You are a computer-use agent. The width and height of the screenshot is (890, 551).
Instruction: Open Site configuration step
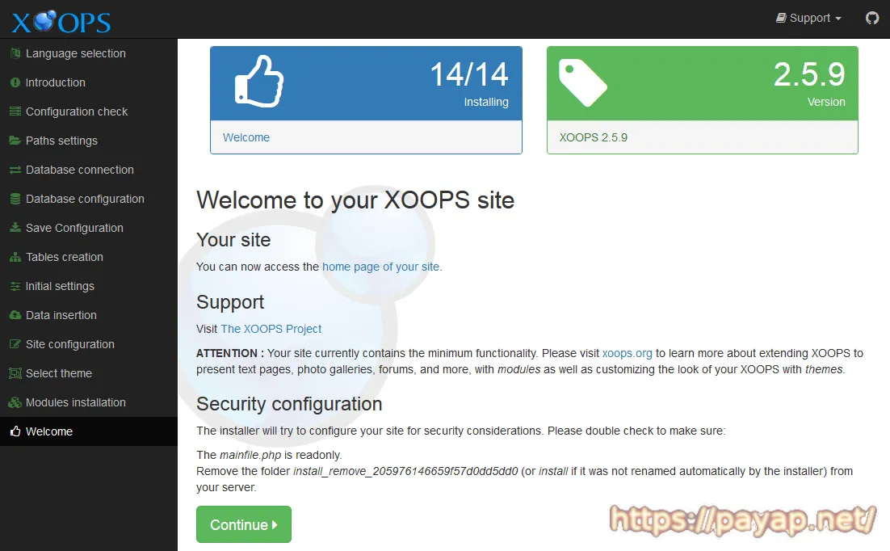[89, 344]
